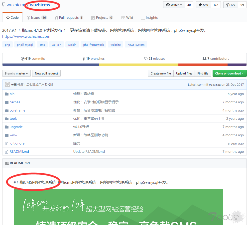Open the bin folder
The height and width of the screenshot is (225, 247).
12,94
